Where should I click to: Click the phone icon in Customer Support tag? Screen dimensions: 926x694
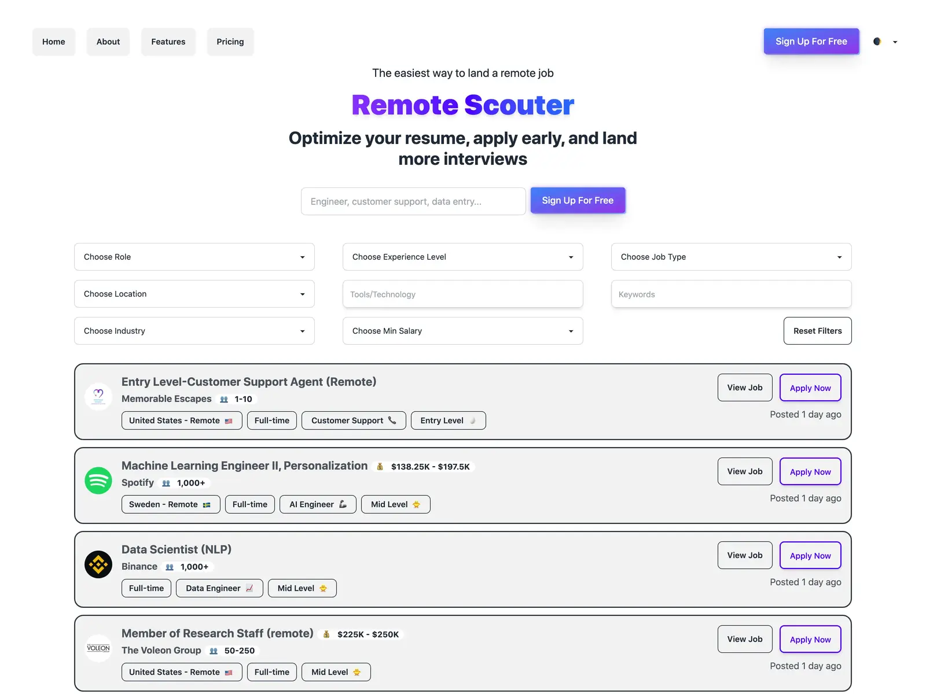pos(392,420)
